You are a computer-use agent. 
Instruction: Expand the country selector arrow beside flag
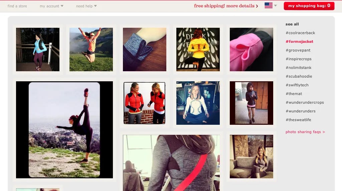click(x=275, y=6)
